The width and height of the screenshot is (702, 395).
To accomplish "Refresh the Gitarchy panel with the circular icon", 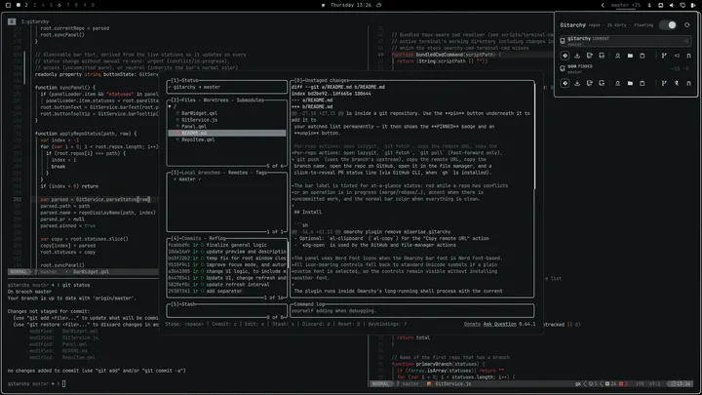I will click(x=686, y=25).
